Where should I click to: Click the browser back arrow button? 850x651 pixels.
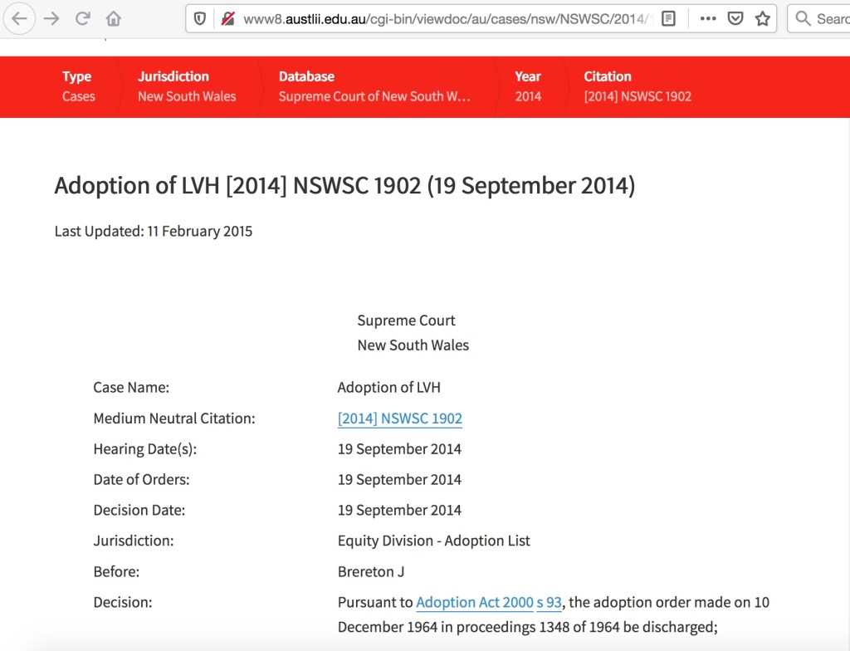(19, 18)
